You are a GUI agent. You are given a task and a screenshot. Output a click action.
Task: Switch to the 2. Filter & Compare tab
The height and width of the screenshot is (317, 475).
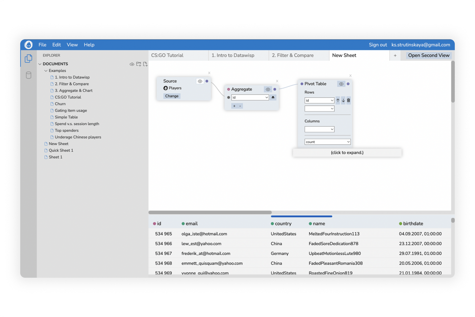pyautogui.click(x=293, y=55)
